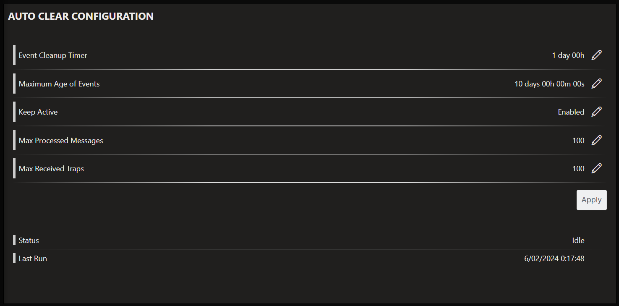Image resolution: width=619 pixels, height=306 pixels.
Task: Select the Max Received Traps label
Action: (x=51, y=169)
